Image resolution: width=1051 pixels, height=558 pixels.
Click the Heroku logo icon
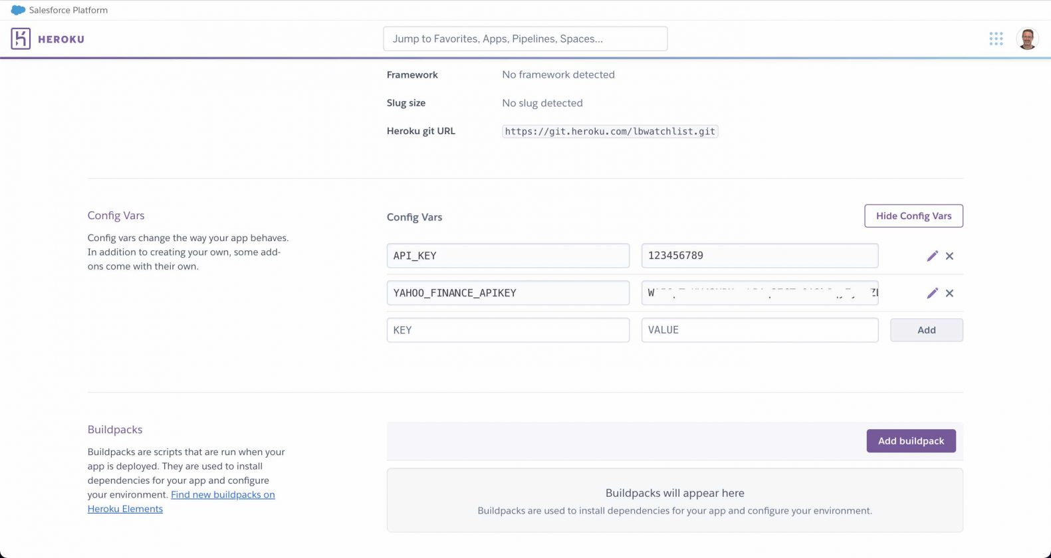21,39
